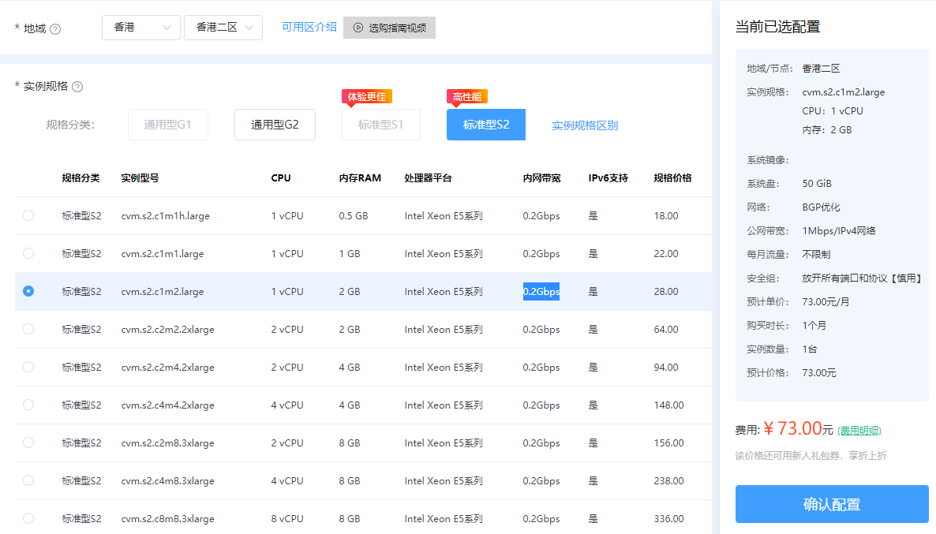
Task: Select the 标准型S2 spec category
Action: (486, 125)
